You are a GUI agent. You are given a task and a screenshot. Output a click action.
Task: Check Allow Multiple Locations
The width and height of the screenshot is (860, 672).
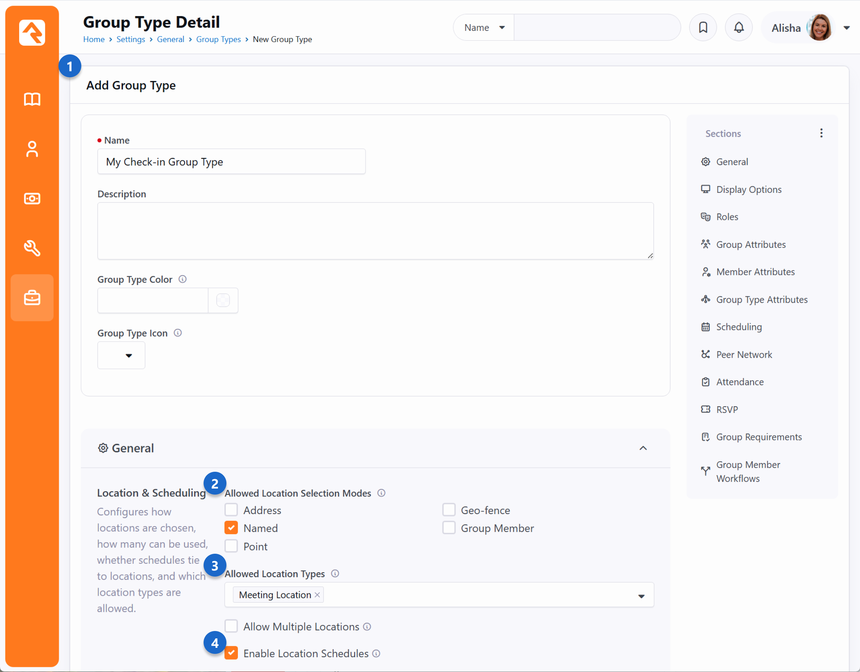pos(231,626)
